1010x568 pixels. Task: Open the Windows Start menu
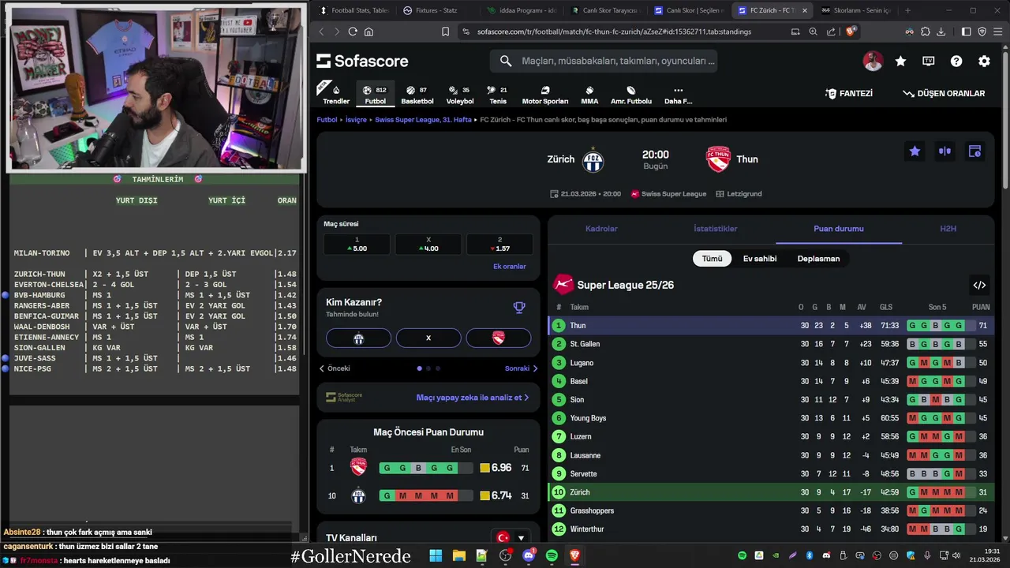pos(436,556)
